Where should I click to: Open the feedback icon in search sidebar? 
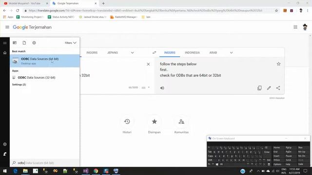tap(5, 154)
